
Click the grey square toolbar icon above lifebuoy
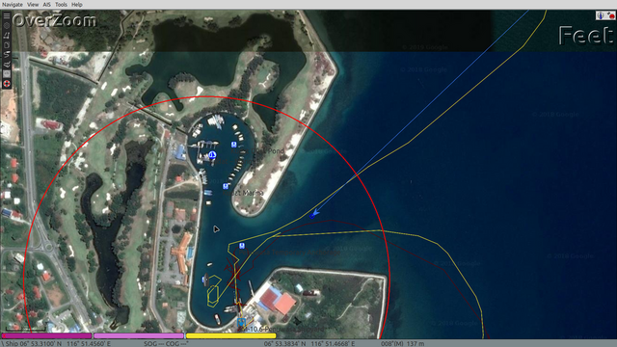click(x=7, y=73)
